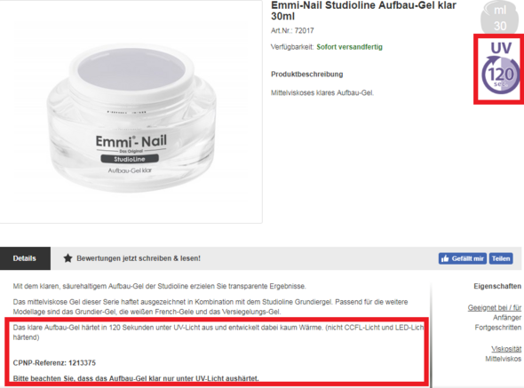
Task: Click the thumbs-up icon on Gefällt mir
Action: click(x=445, y=258)
